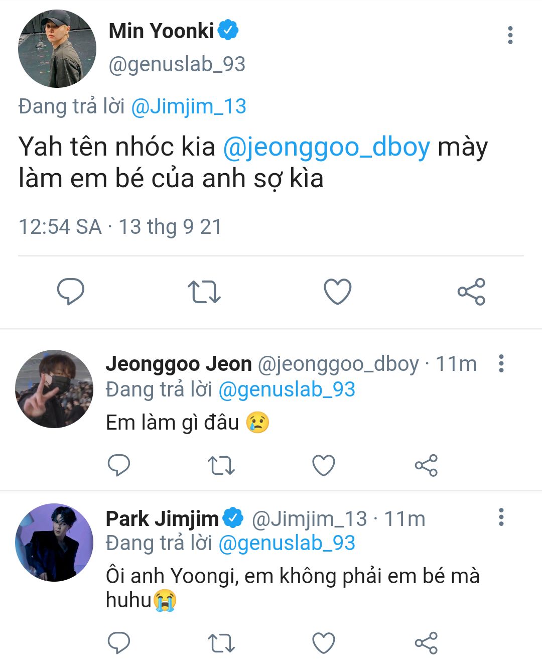The width and height of the screenshot is (542, 666).
Task: Open Jeonggoo Jeon's profile avatar
Action: click(54, 389)
